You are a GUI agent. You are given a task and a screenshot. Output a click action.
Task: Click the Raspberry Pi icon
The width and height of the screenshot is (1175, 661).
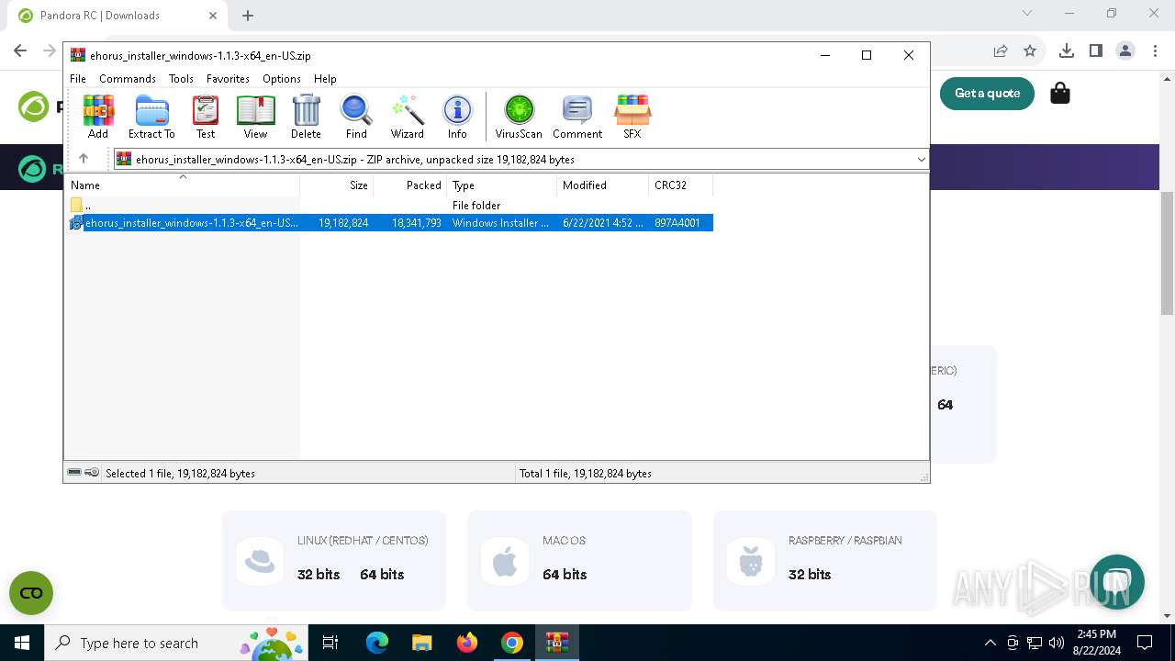point(751,561)
